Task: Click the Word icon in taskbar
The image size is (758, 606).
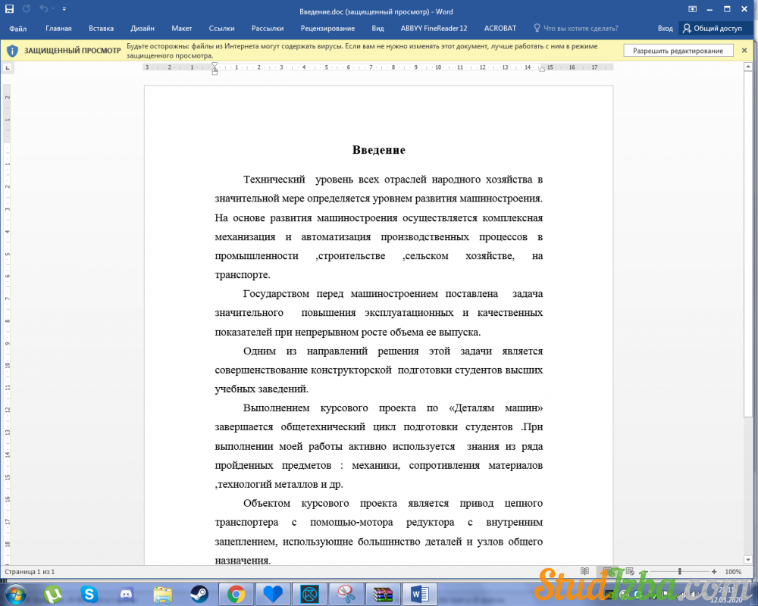Action: pyautogui.click(x=420, y=594)
